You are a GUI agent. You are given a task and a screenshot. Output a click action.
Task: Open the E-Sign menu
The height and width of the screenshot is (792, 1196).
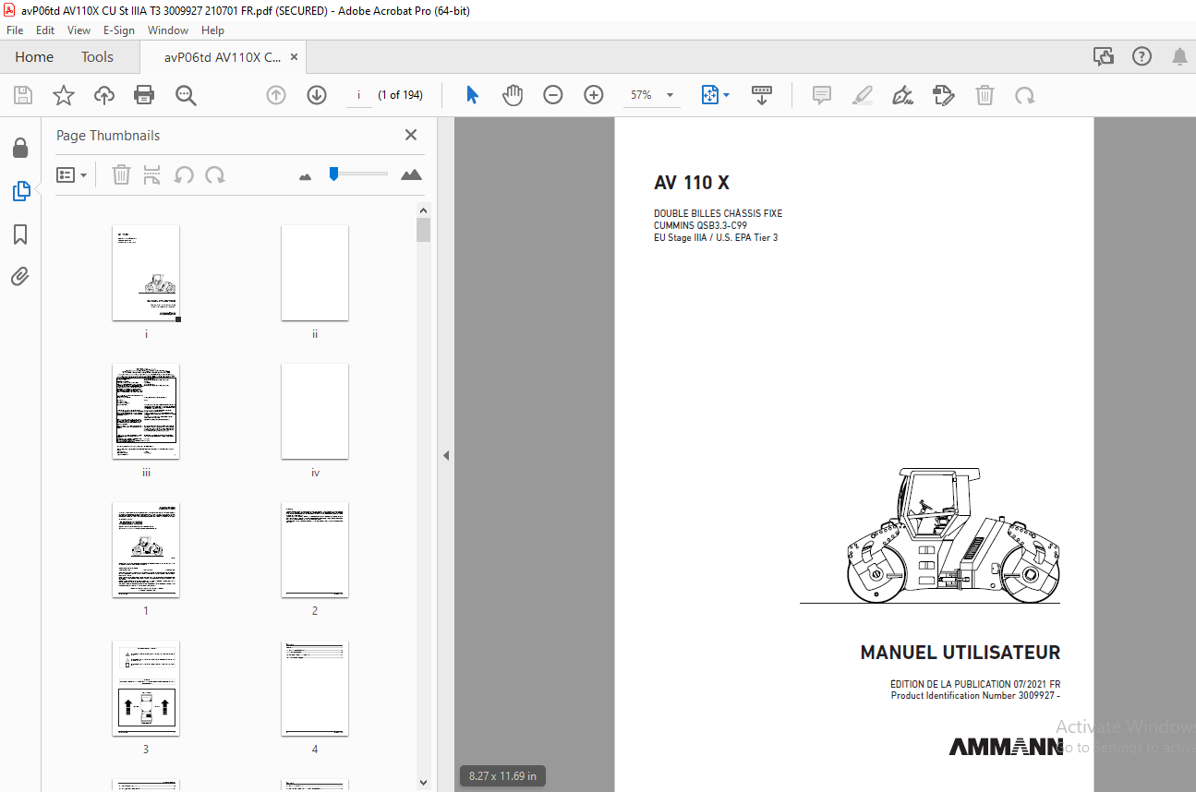point(119,30)
